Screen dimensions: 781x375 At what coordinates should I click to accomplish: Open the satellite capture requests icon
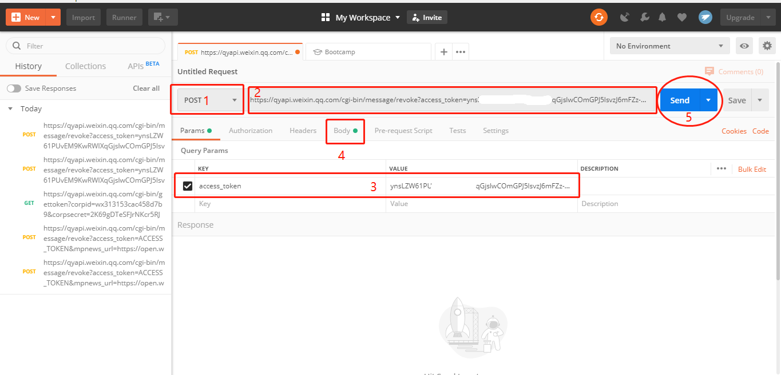click(x=625, y=17)
